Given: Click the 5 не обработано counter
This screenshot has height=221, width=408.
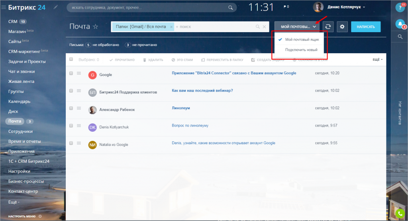Looking at the screenshot, I should (102, 45).
